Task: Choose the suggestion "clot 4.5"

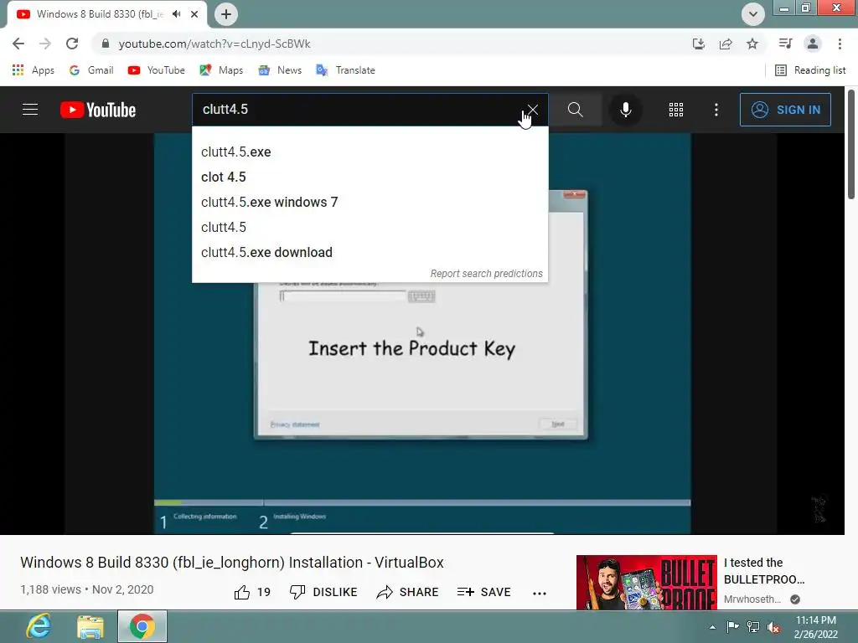Action: pos(370,177)
